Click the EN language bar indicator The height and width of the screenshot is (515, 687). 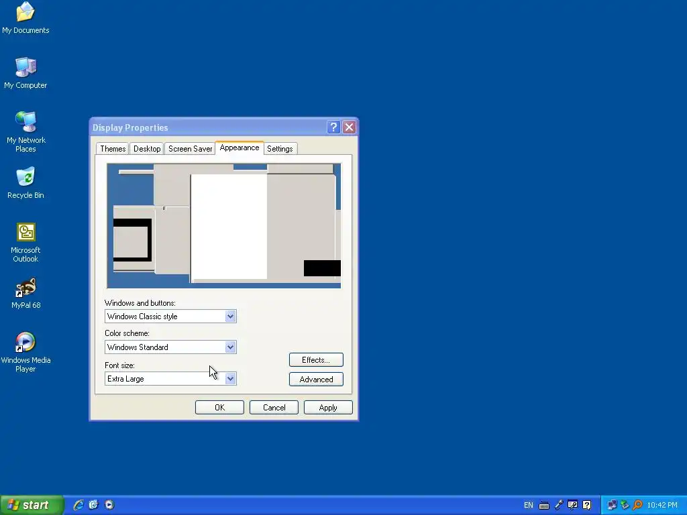point(529,505)
